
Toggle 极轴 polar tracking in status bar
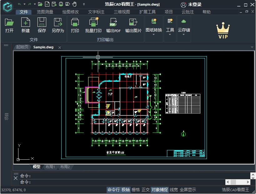126,190
